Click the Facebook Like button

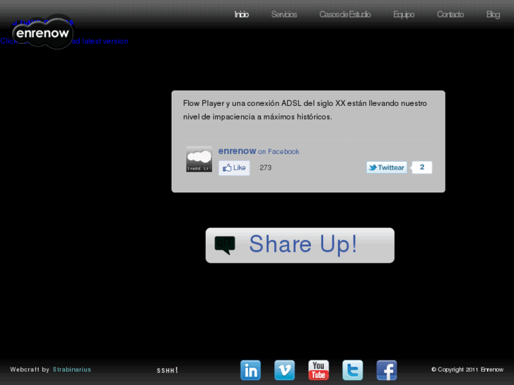[234, 167]
